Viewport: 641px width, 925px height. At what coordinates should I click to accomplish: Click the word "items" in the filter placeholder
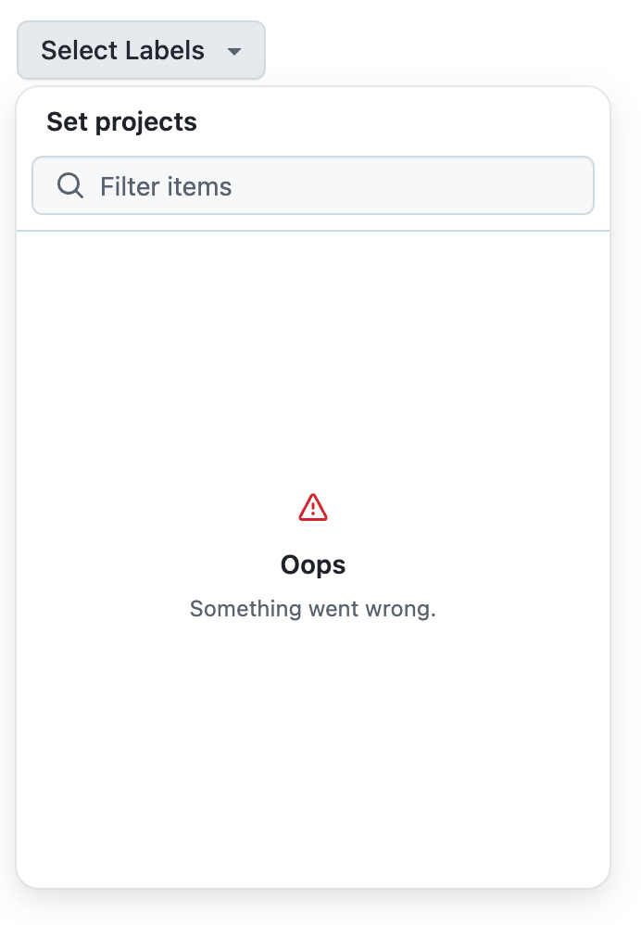pyautogui.click(x=199, y=186)
